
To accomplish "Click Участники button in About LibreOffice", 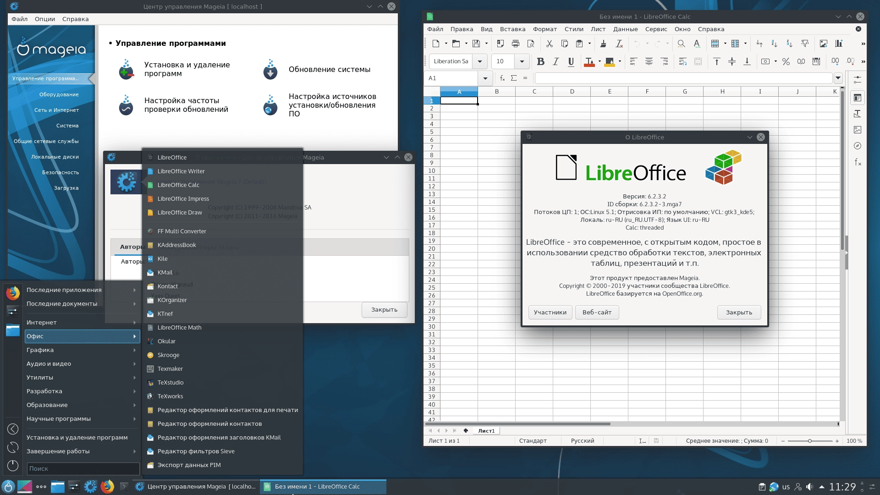I will [550, 313].
